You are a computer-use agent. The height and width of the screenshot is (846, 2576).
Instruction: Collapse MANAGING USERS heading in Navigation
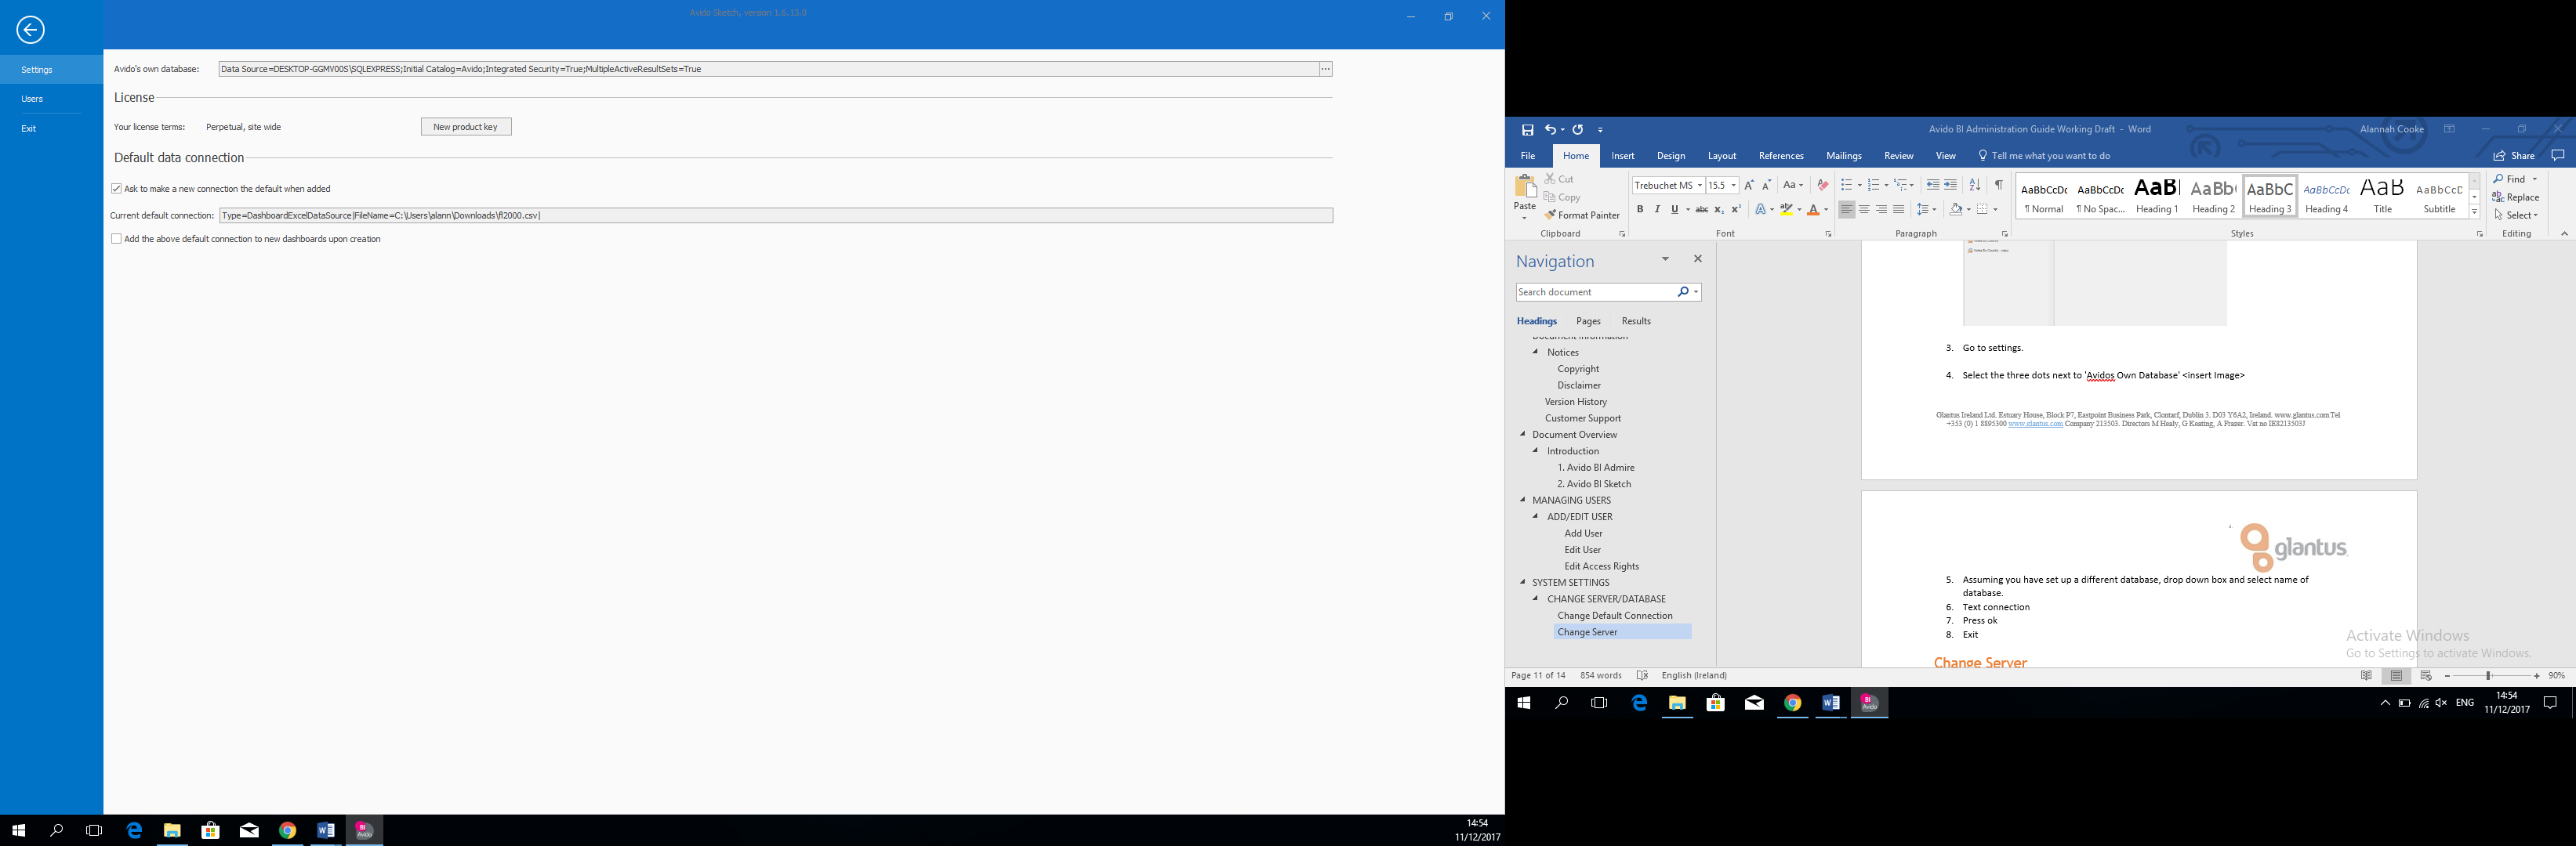point(1523,501)
